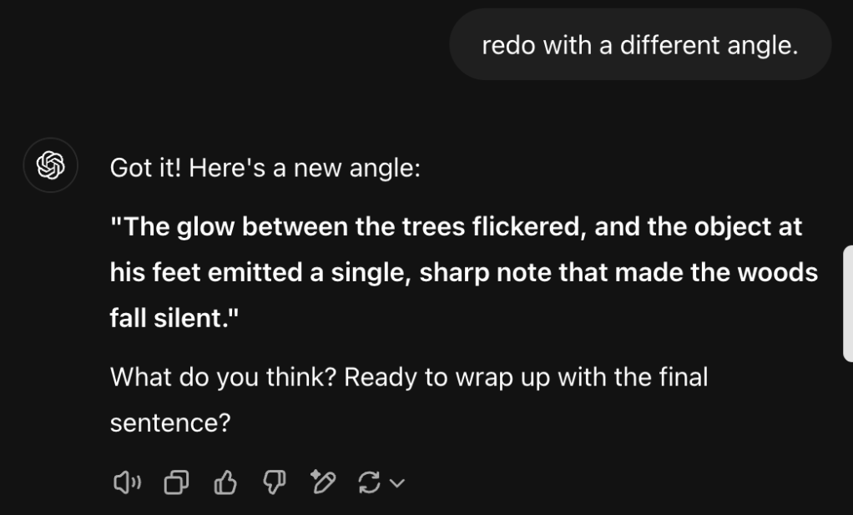Click the scrollbar on the right edge

pyautogui.click(x=848, y=304)
